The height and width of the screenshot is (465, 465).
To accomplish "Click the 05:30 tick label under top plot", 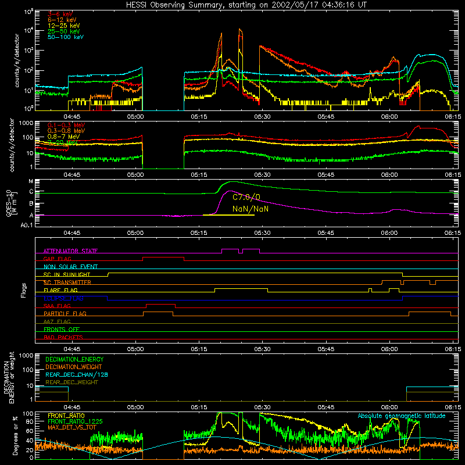I will pyautogui.click(x=263, y=117).
